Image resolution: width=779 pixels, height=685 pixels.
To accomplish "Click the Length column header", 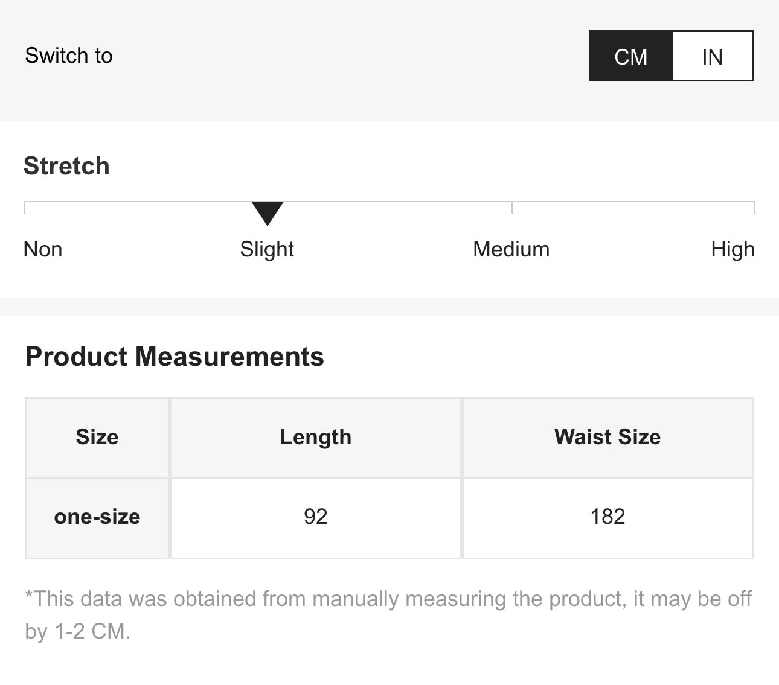I will click(x=315, y=437).
